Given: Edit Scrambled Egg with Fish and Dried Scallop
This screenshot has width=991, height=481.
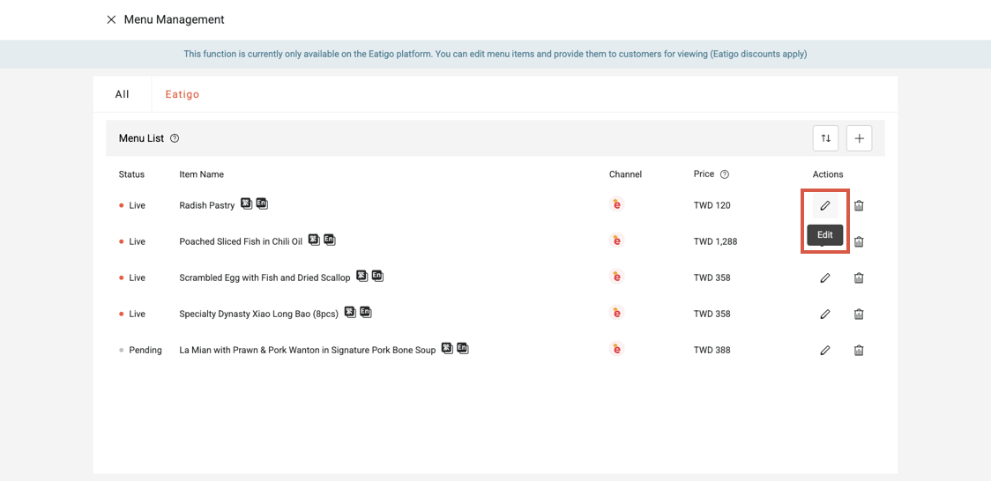Looking at the screenshot, I should tap(825, 277).
